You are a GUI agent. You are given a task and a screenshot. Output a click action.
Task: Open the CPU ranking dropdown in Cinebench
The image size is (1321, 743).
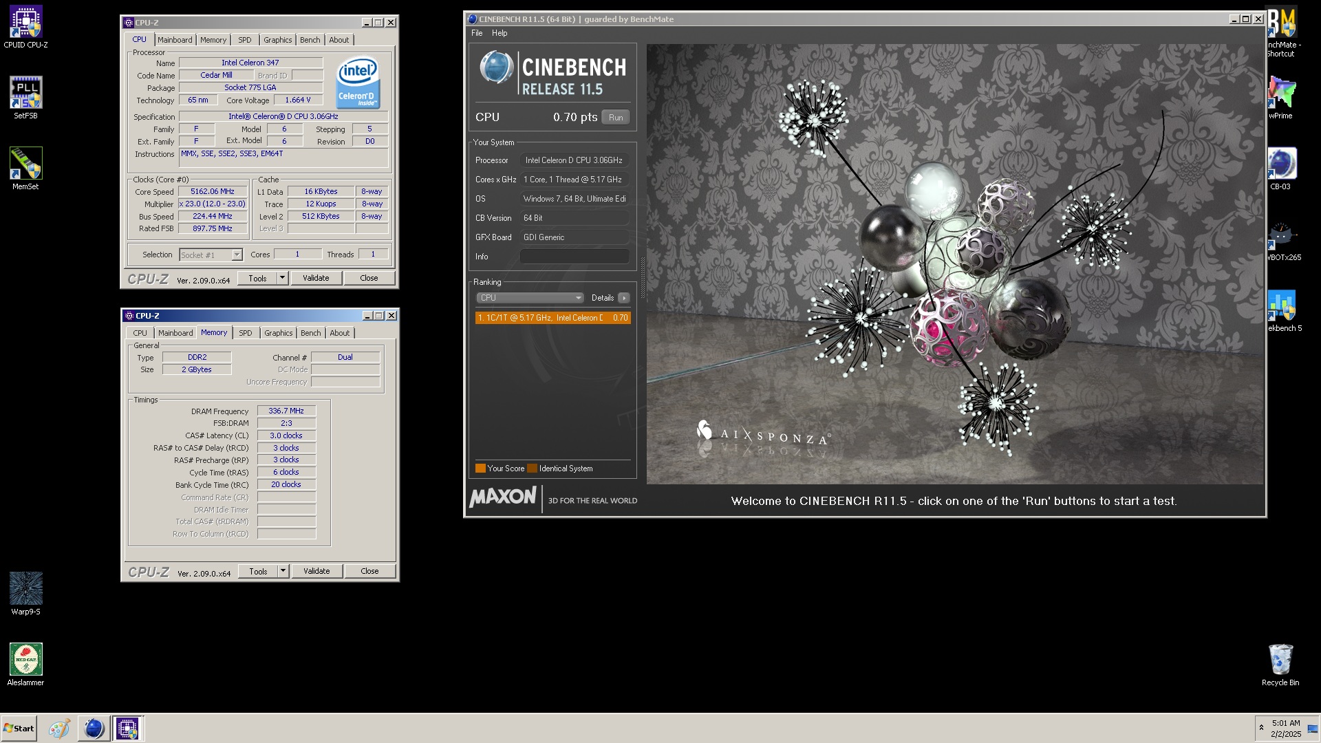coord(530,298)
